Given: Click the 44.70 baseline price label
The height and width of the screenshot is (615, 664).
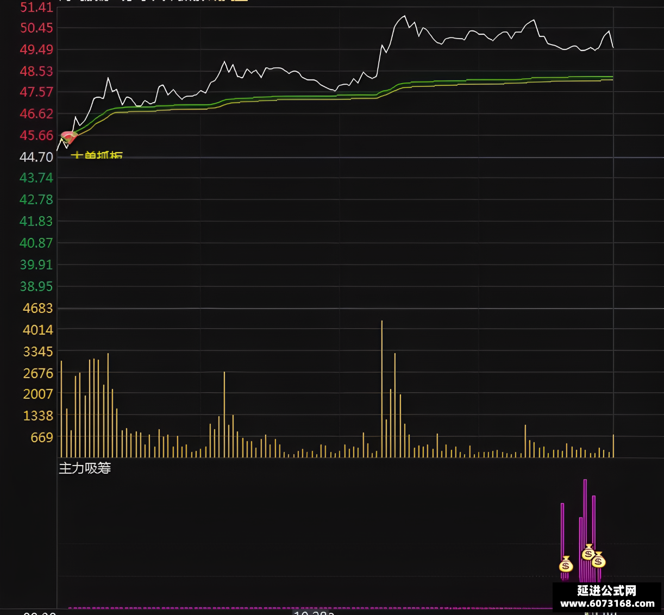Looking at the screenshot, I should (36, 157).
